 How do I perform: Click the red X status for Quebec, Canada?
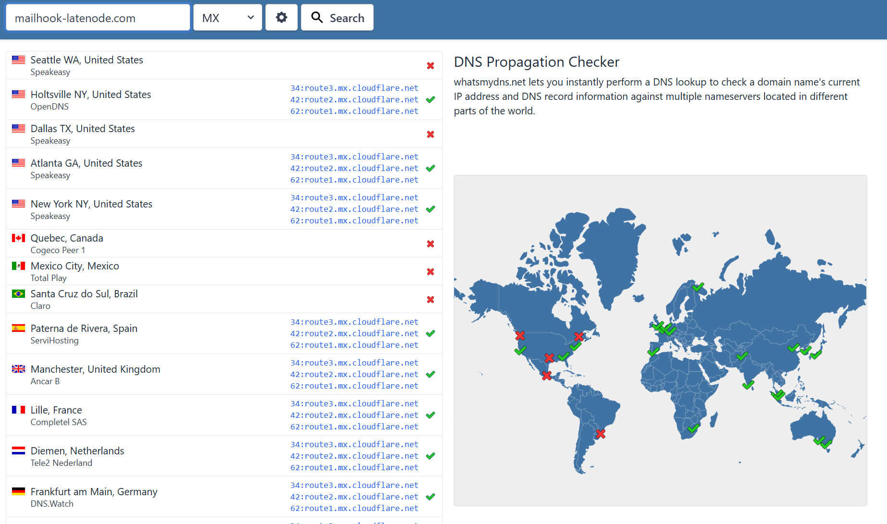pyautogui.click(x=431, y=244)
